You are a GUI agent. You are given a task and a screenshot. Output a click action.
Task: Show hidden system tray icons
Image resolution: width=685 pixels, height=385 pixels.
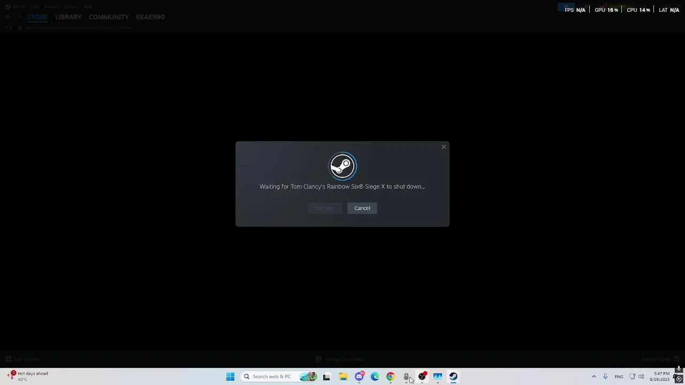tap(593, 376)
